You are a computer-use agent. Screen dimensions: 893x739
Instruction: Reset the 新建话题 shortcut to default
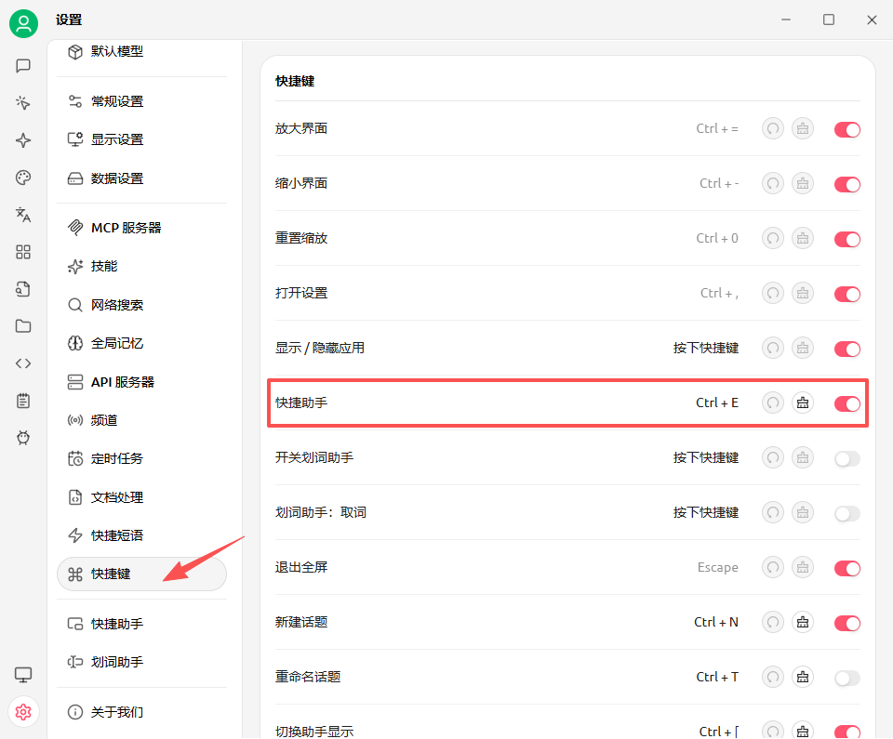coord(773,622)
